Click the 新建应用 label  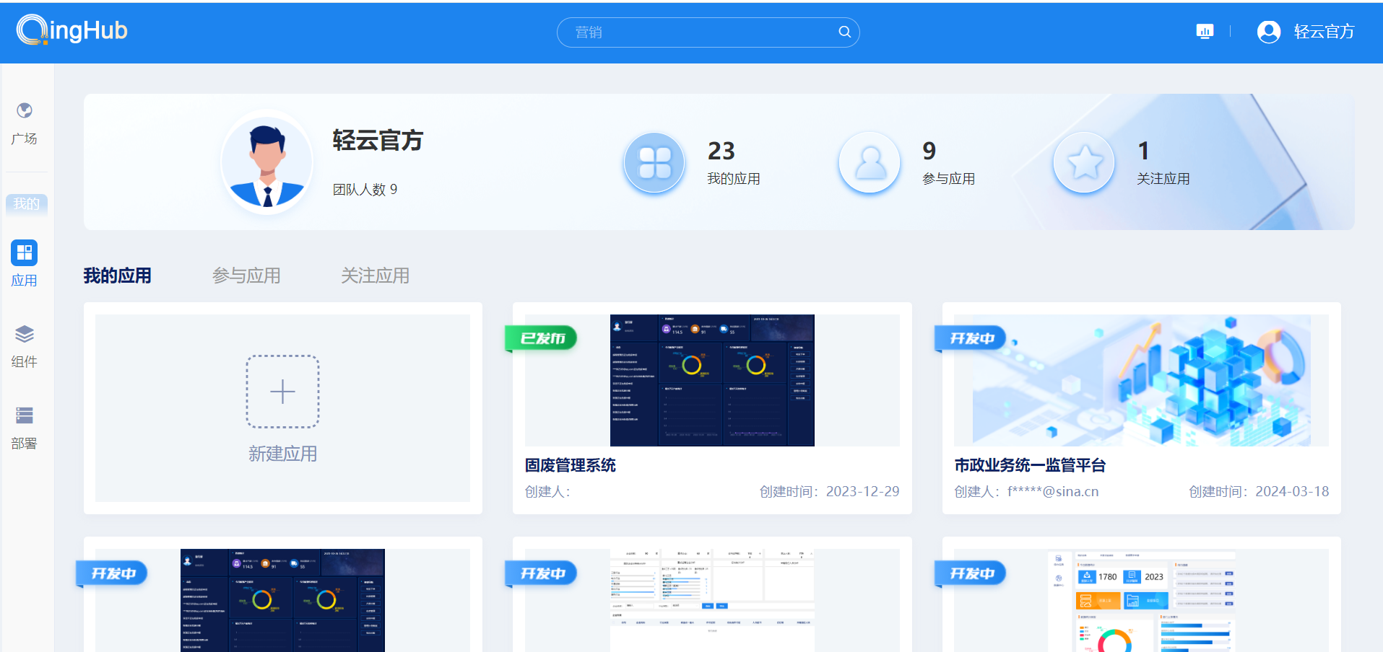tap(282, 454)
